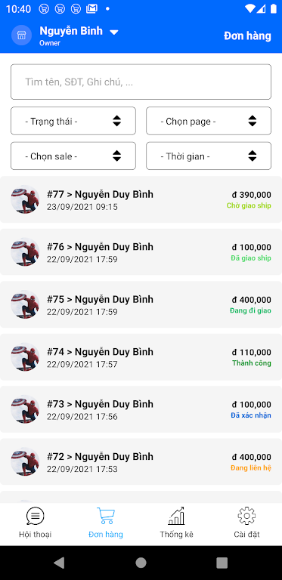Tap the Android recent apps square

[222, 563]
